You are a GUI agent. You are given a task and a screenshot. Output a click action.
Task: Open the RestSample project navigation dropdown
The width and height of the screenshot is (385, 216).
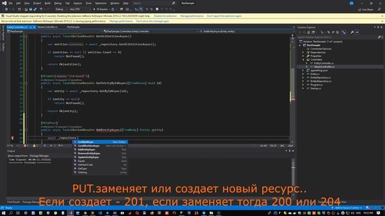(x=54, y=31)
